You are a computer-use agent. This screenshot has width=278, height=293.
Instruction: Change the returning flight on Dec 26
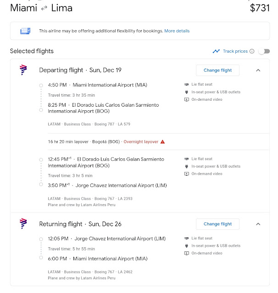217,224
